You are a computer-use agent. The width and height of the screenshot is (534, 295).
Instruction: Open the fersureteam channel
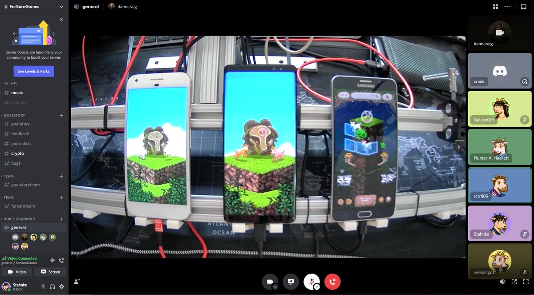(x=34, y=206)
